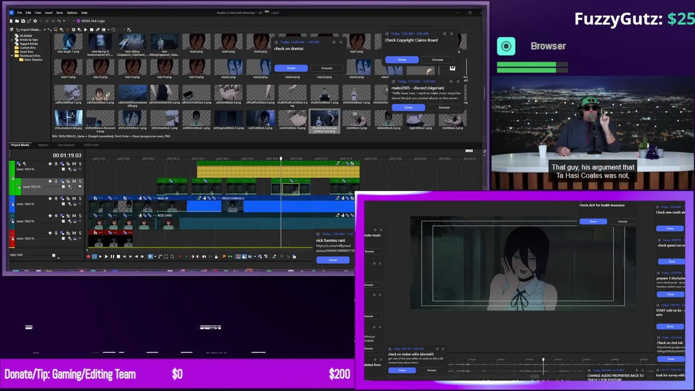Select the Zoom Edit tool magnifier icon
Viewport: 695px width, 391px height.
(172, 256)
